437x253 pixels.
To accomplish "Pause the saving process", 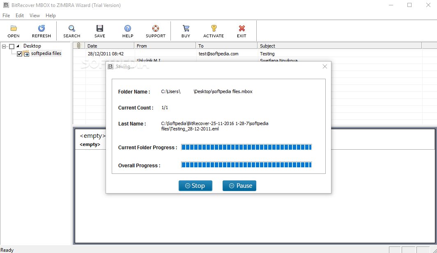I will pyautogui.click(x=239, y=186).
